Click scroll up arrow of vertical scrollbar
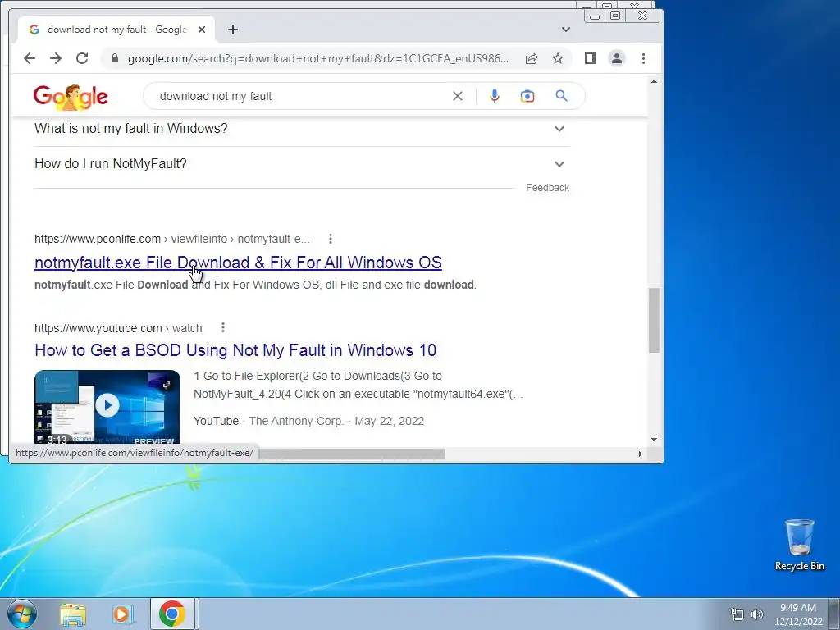This screenshot has width=840, height=630. tap(654, 81)
